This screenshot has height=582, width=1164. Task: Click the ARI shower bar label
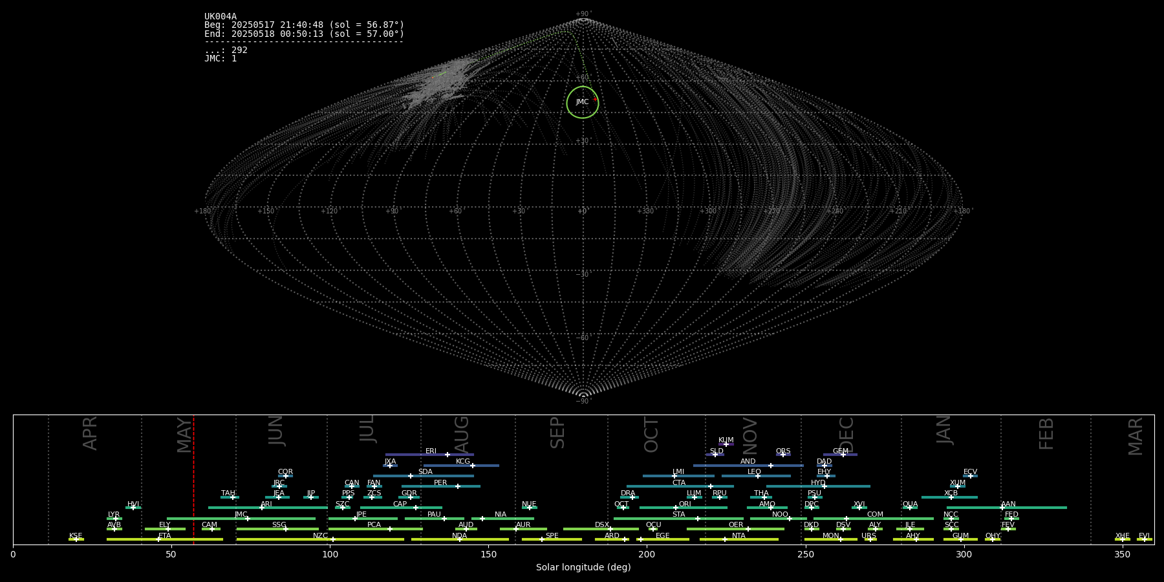click(266, 504)
